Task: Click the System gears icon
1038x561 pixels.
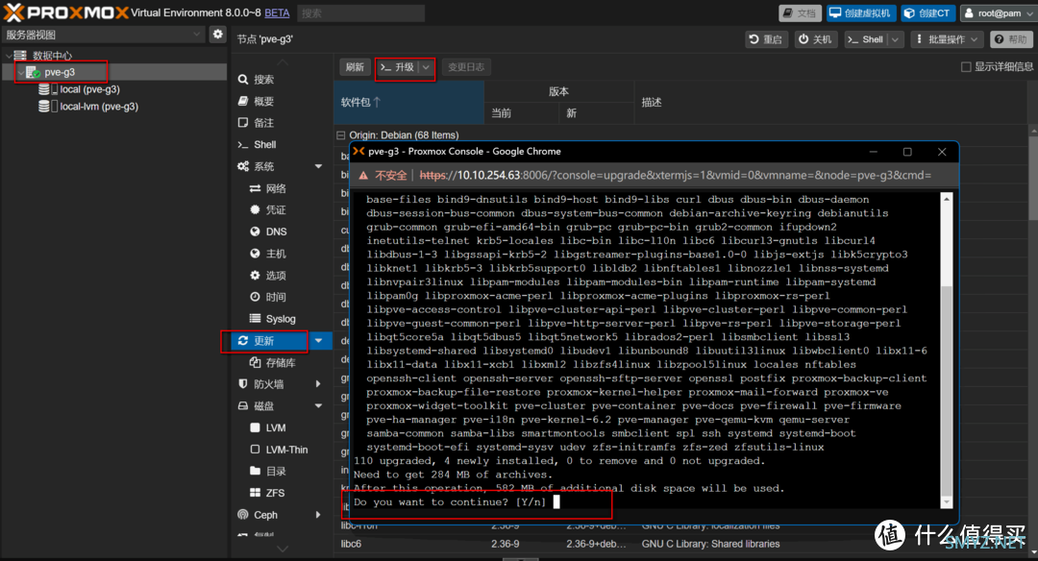Action: pos(243,167)
